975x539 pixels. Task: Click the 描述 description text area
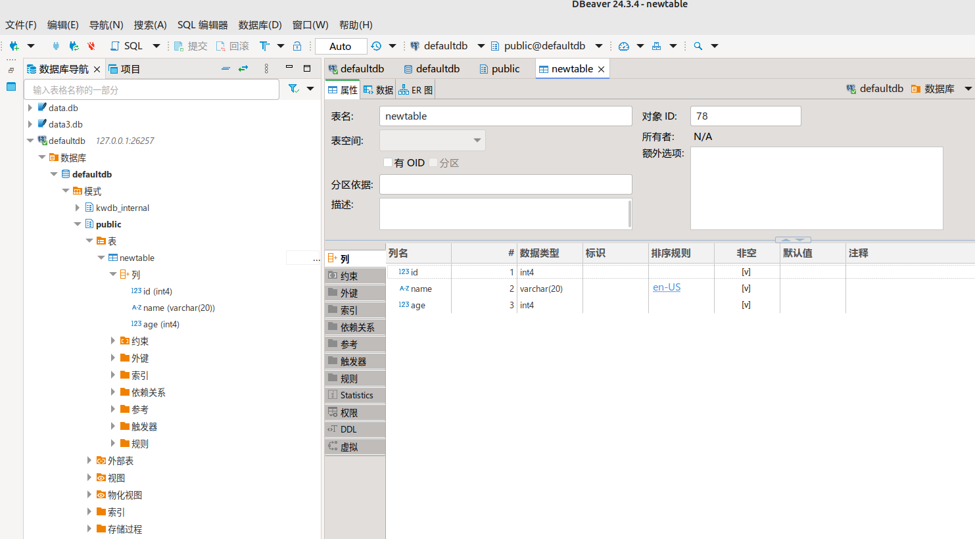point(506,214)
